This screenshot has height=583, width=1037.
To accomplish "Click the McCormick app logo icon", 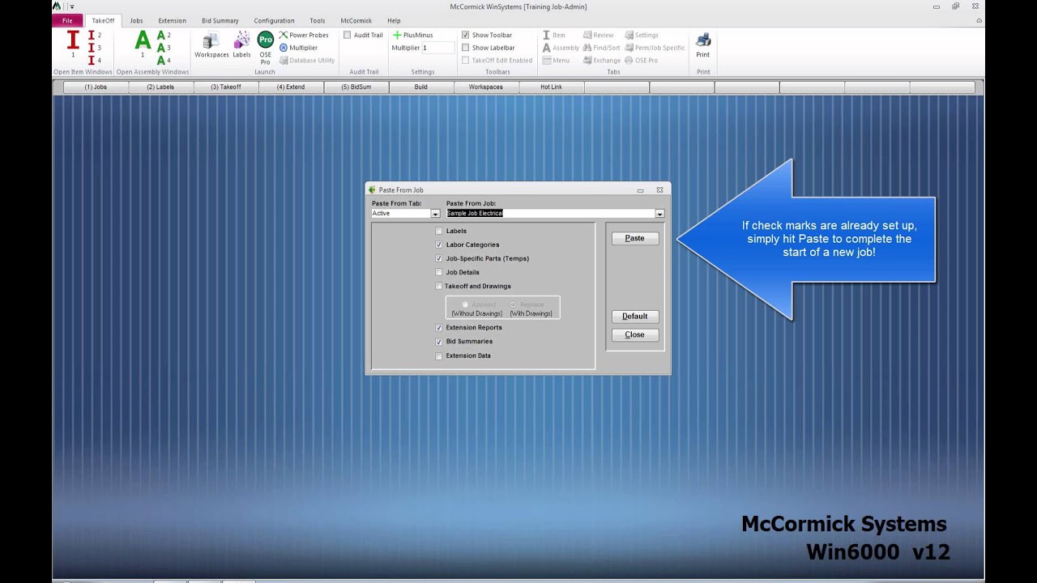I will coord(57,6).
